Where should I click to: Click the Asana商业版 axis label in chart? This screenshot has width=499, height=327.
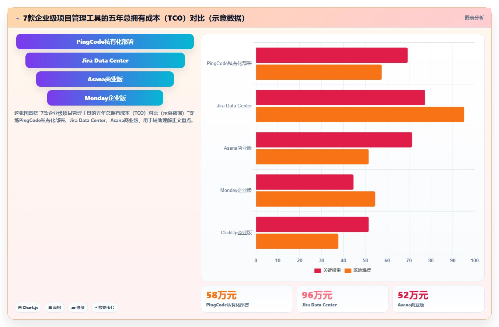tap(238, 148)
